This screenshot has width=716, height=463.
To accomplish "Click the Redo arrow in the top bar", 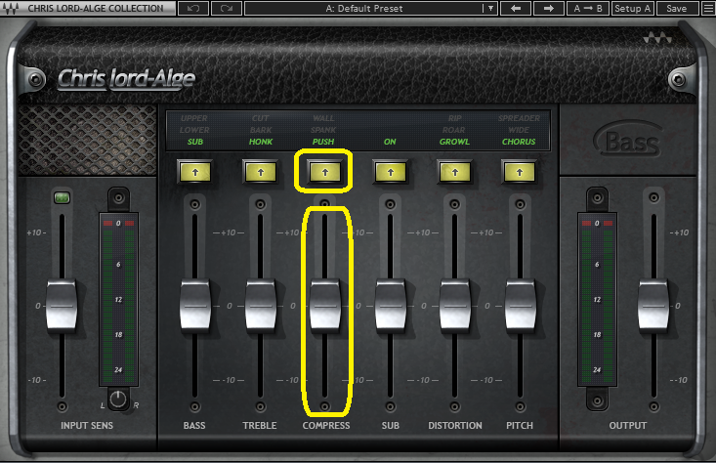I will tap(226, 9).
